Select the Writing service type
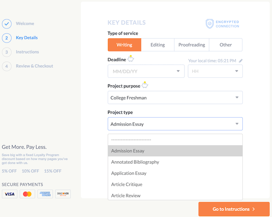The width and height of the screenshot is (272, 217). [124, 45]
